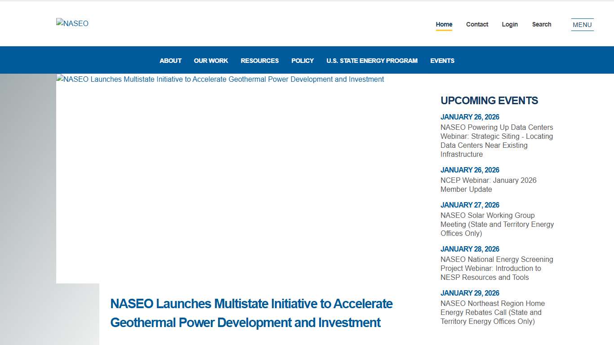Expand the RESOURCES menu
Viewport: 614px width, 345px height.
point(259,61)
